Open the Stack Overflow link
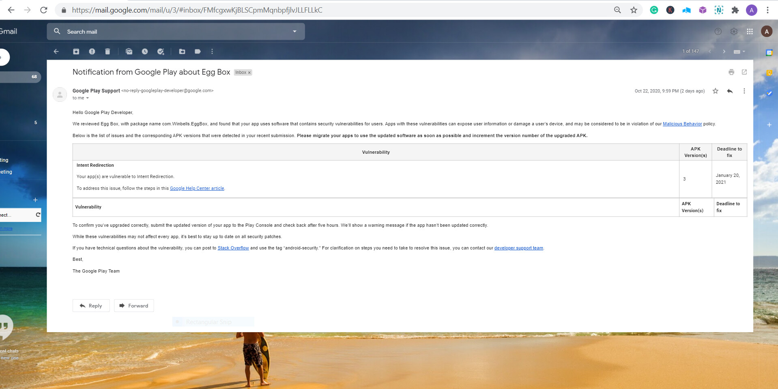778x389 pixels. point(233,248)
